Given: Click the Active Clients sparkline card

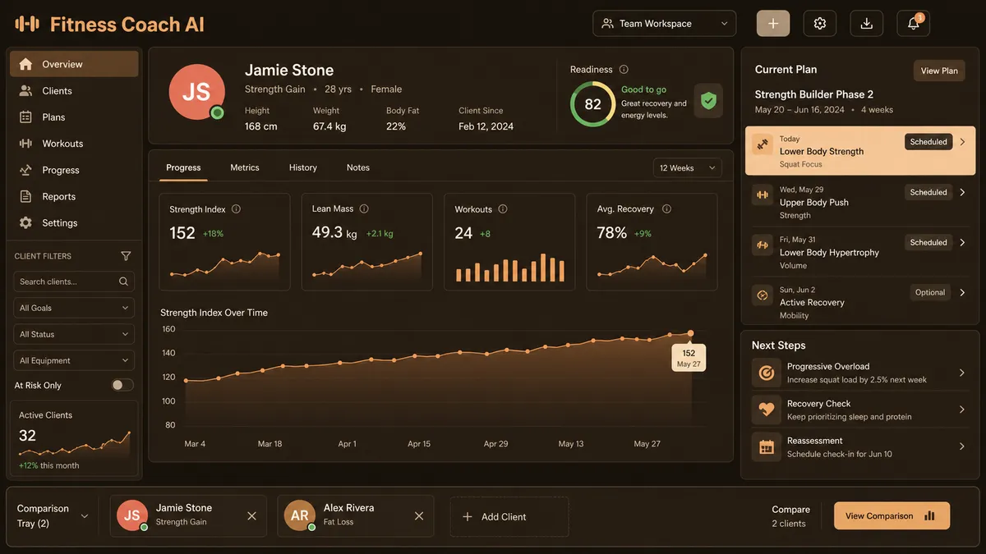Looking at the screenshot, I should [74, 438].
